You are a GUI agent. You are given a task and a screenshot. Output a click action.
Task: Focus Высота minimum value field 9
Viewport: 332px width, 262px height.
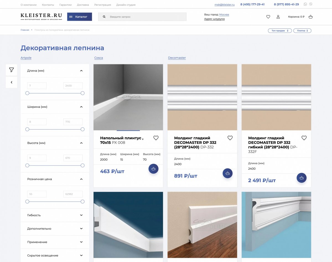tap(37, 158)
